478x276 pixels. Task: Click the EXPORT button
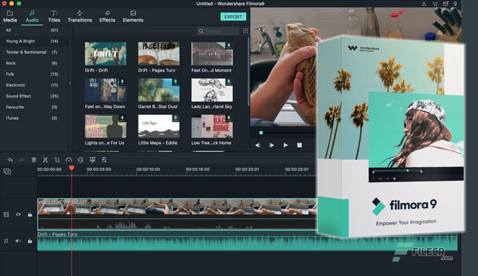point(233,17)
